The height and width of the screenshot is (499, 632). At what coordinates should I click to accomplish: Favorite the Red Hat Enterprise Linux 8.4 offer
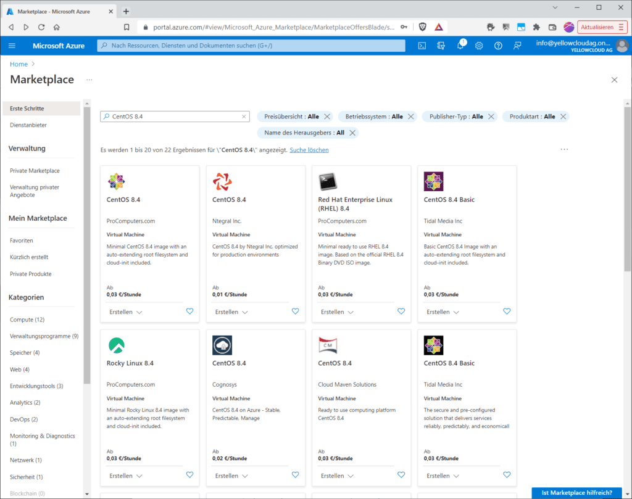coord(401,311)
